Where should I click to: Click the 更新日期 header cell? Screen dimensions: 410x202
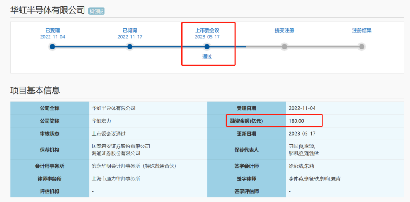[247, 134]
